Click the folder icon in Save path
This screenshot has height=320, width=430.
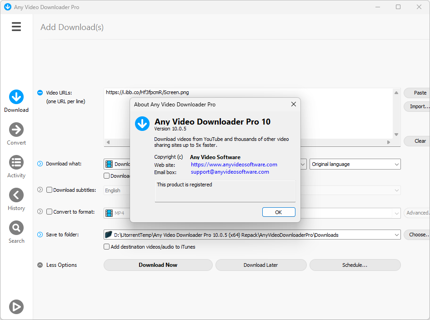(x=109, y=235)
